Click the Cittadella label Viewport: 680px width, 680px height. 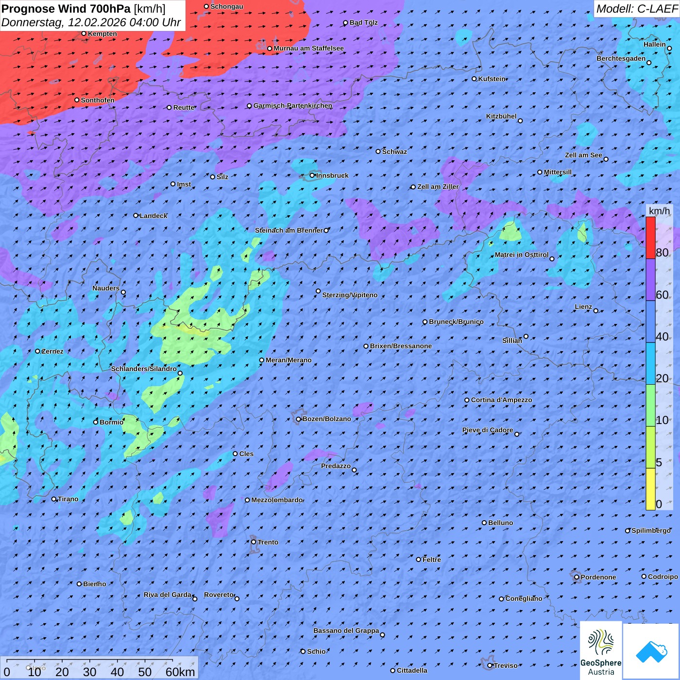[x=412, y=670]
